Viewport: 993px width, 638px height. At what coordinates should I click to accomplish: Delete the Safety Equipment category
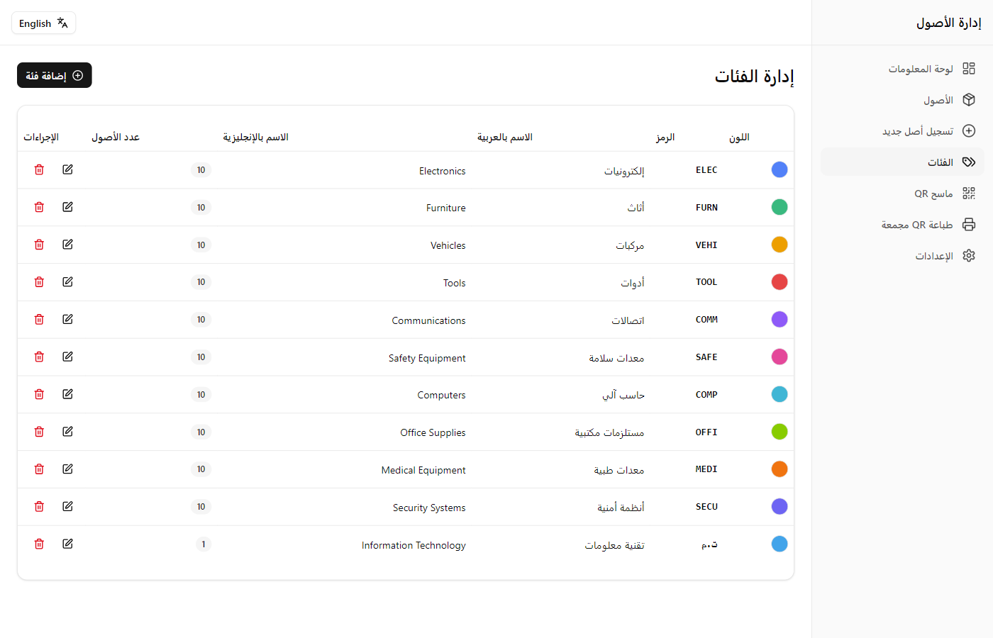[39, 357]
